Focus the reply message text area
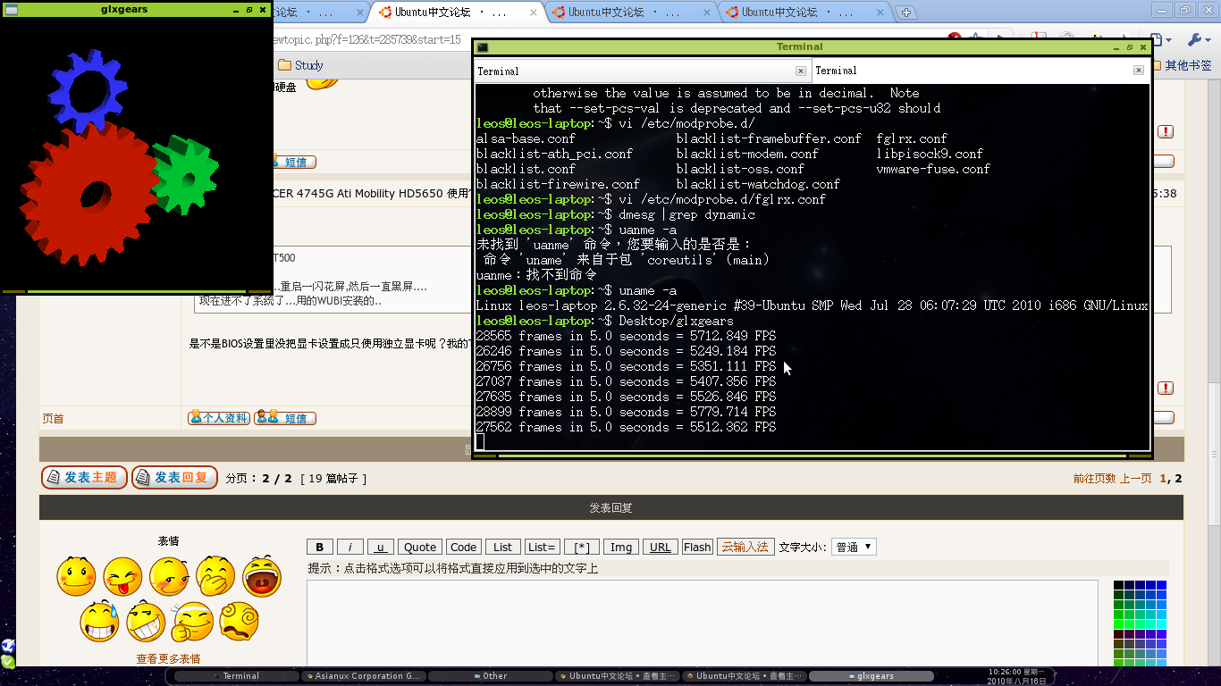The image size is (1221, 686). tap(702, 625)
